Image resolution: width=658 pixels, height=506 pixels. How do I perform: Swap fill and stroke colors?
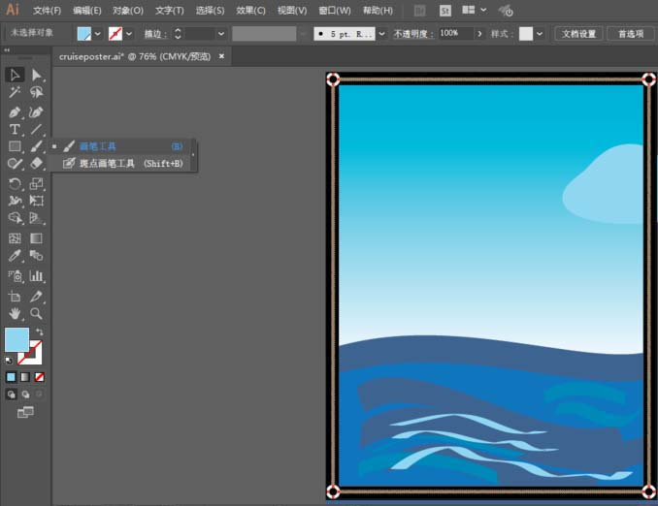(41, 332)
